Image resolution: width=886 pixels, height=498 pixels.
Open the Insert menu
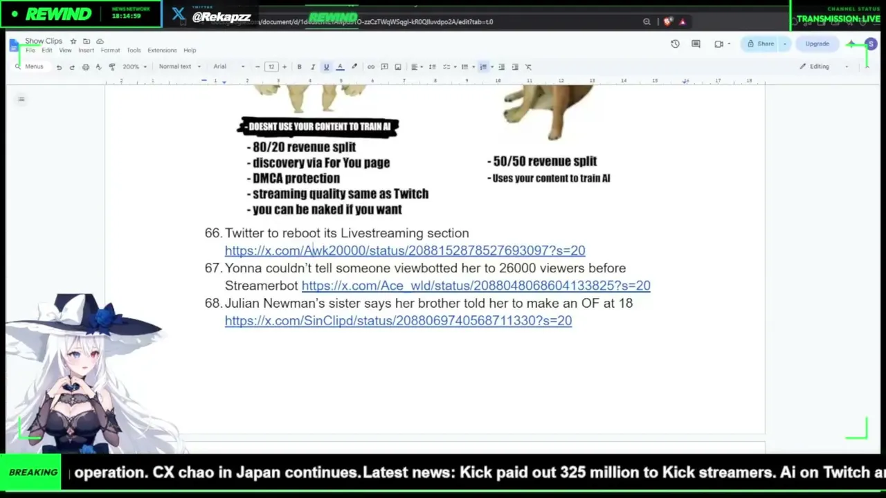point(86,50)
